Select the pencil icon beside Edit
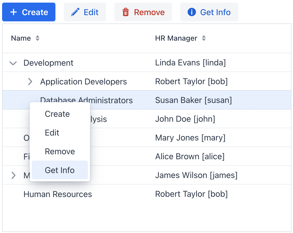Image resolution: width=293 pixels, height=233 pixels. [x=75, y=12]
